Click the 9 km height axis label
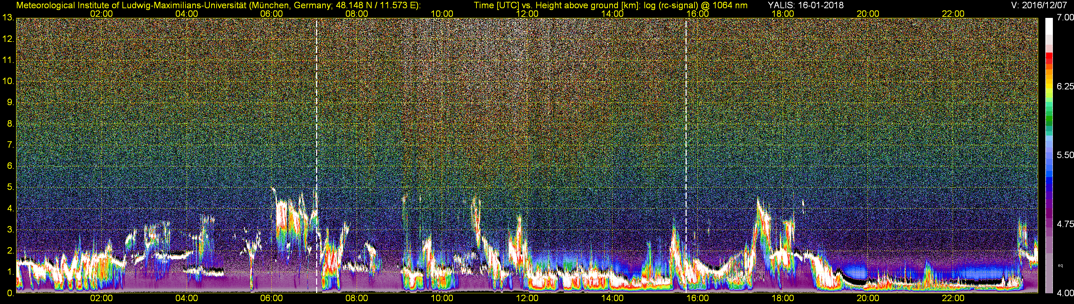 10,102
